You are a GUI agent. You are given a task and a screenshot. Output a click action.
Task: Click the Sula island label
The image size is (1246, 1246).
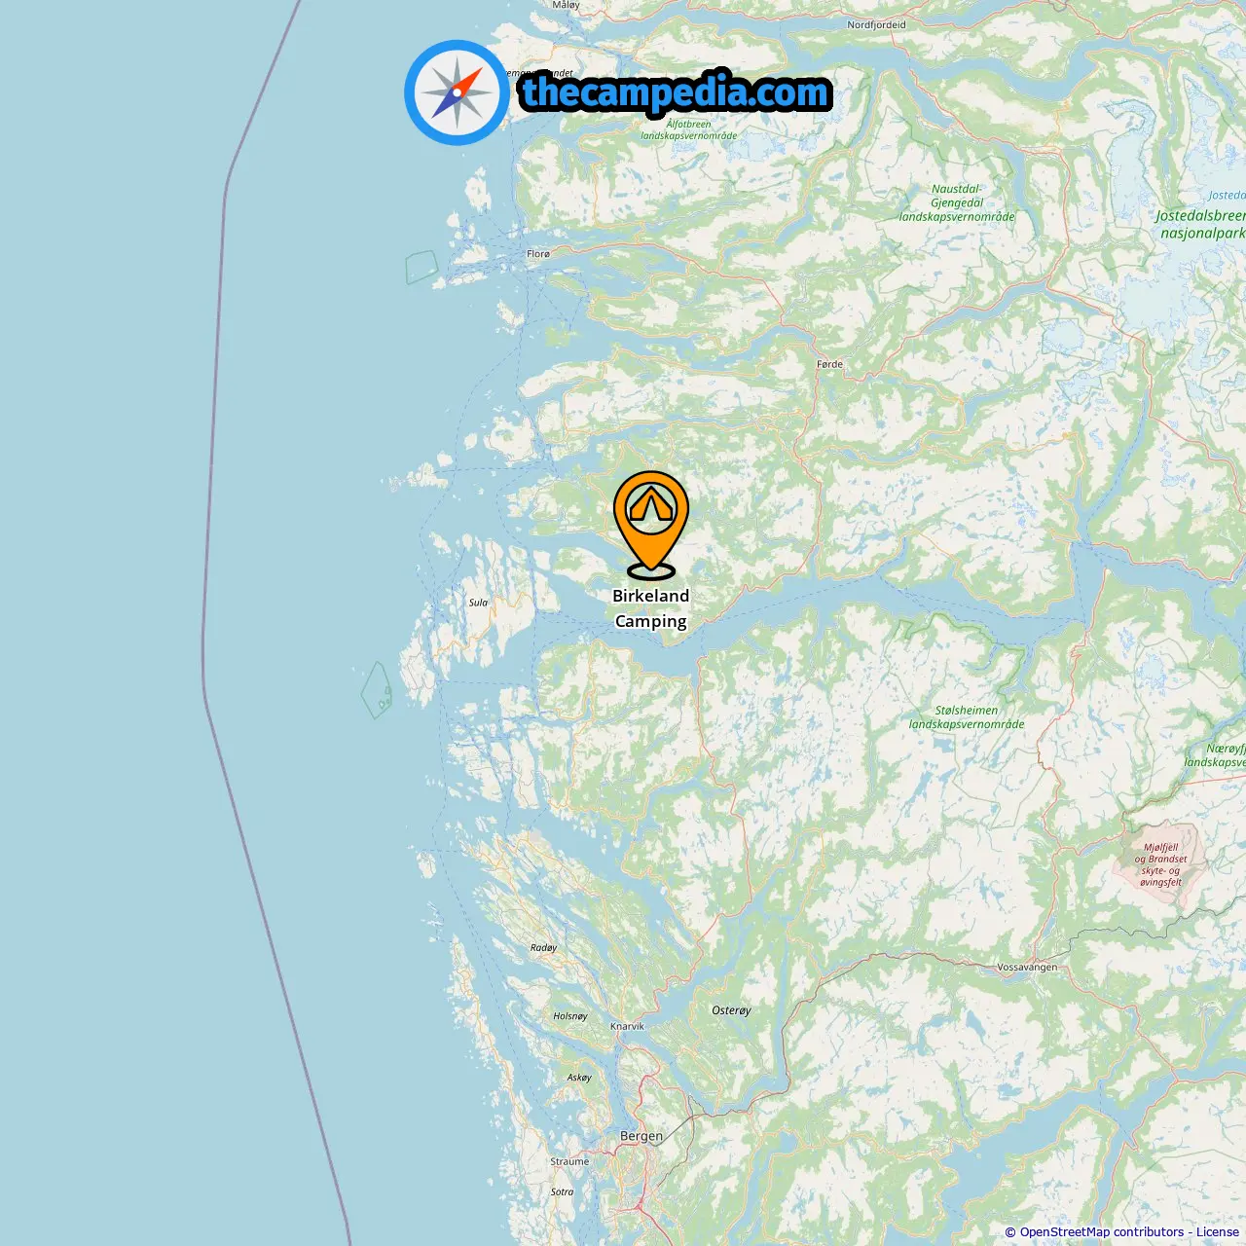click(478, 603)
